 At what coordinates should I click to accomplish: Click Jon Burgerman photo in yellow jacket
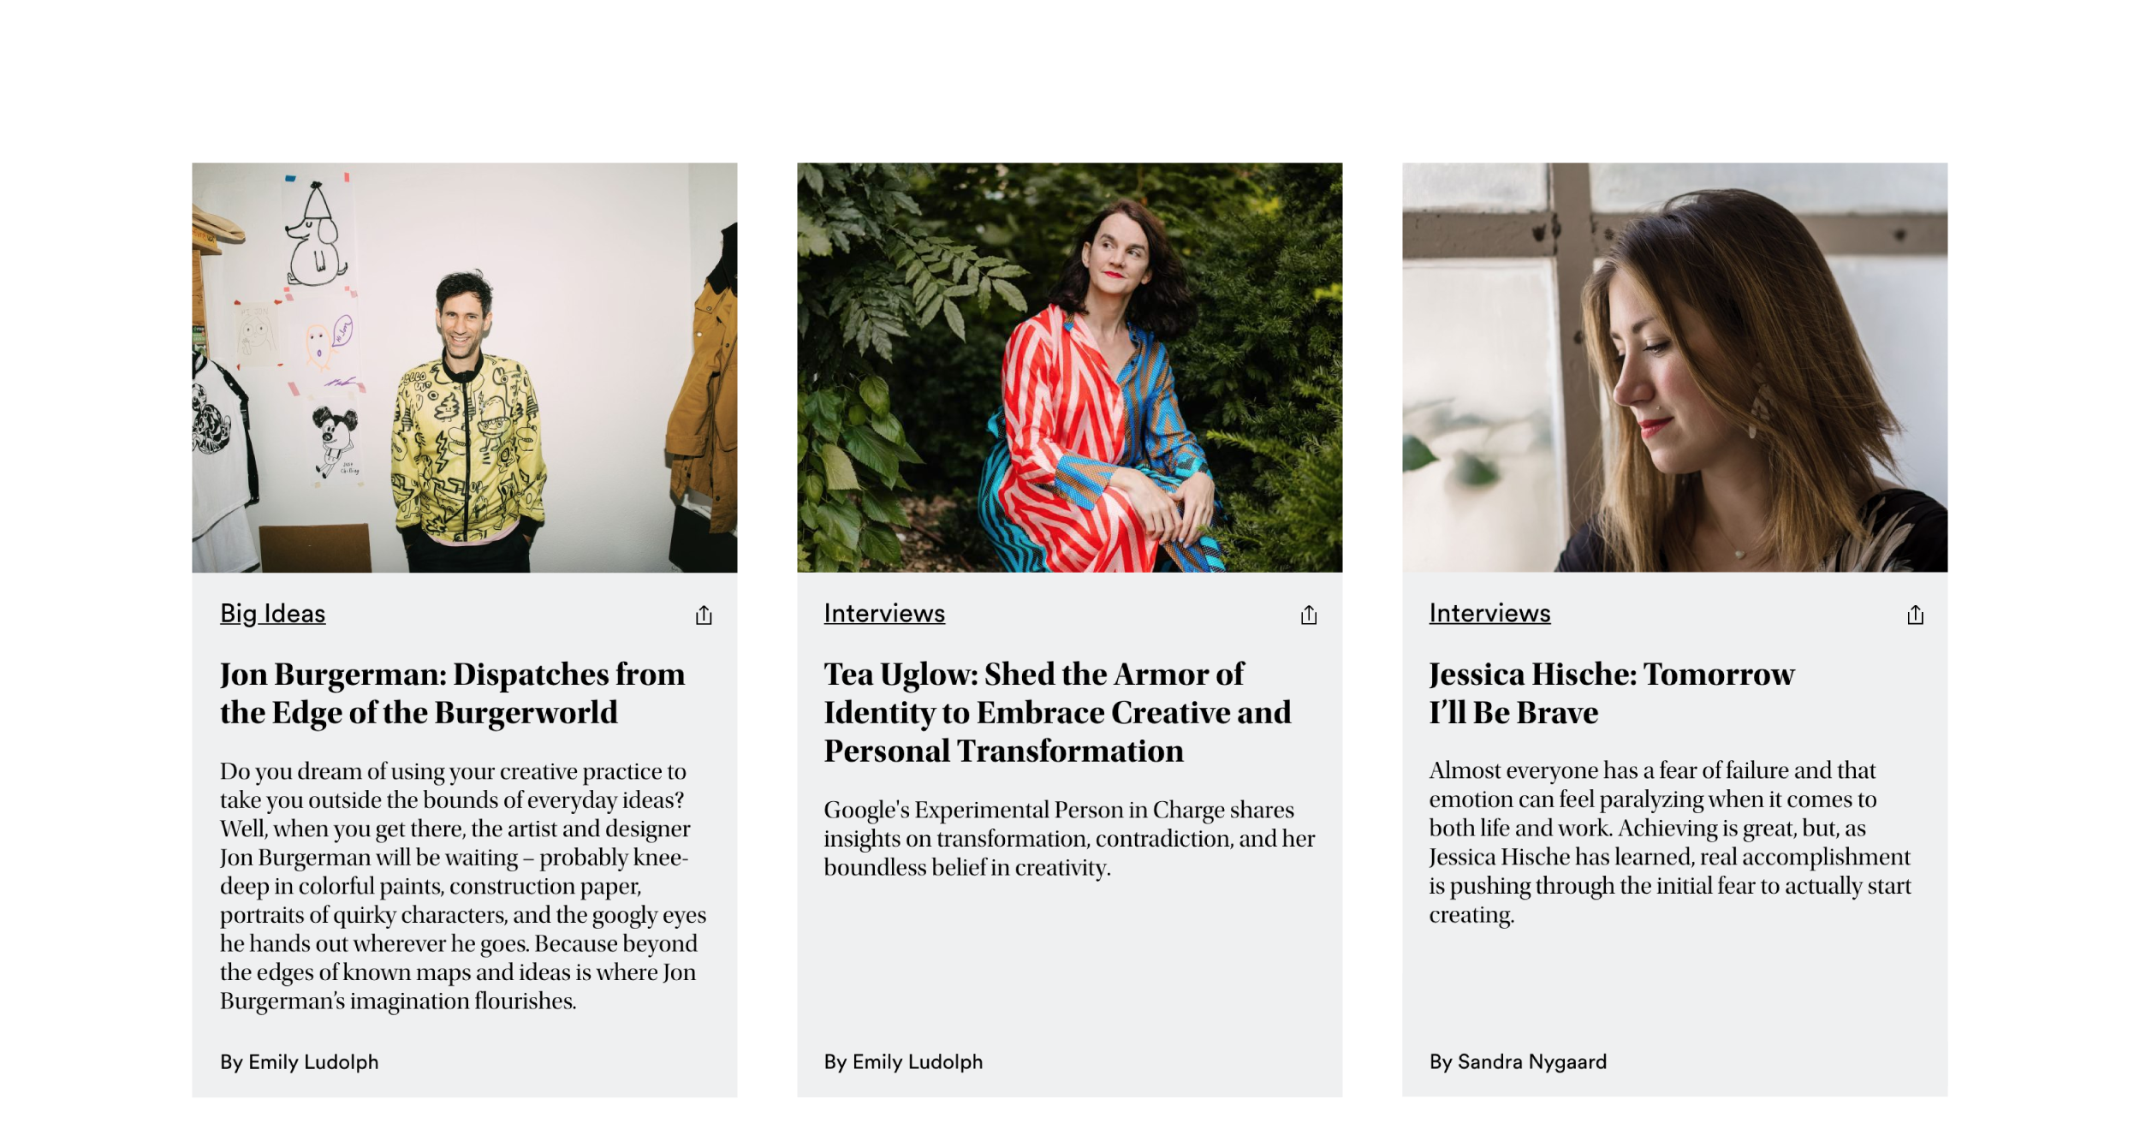click(464, 367)
